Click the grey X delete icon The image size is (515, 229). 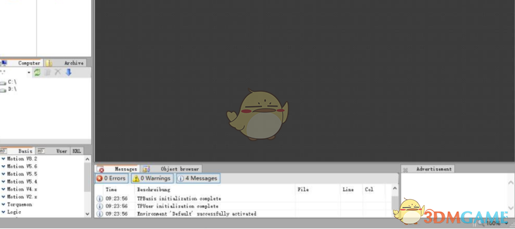tap(58, 73)
